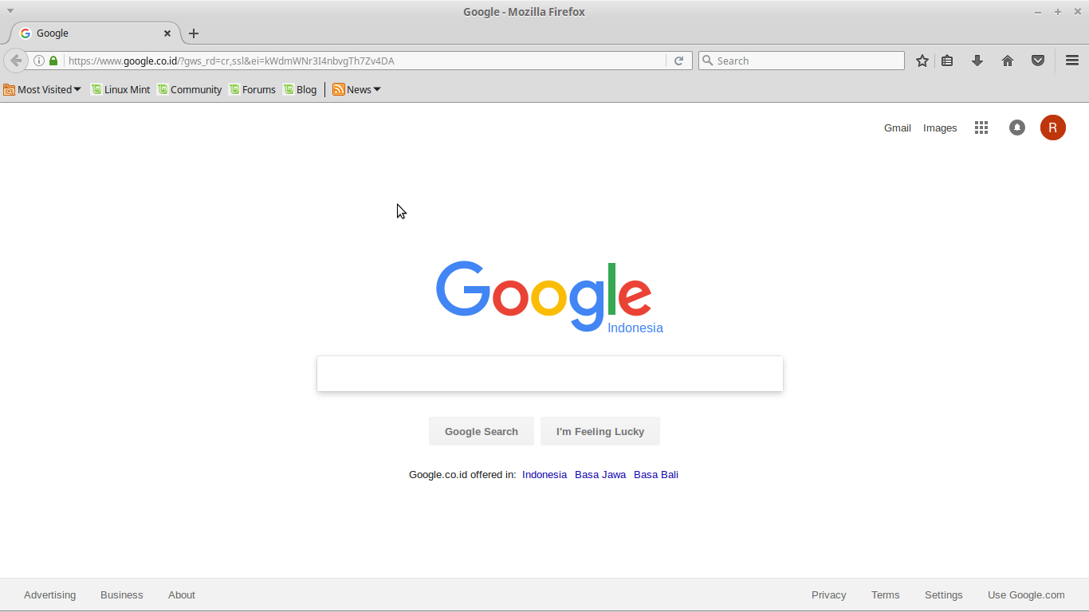Minimize the Firefox window

click(1038, 12)
